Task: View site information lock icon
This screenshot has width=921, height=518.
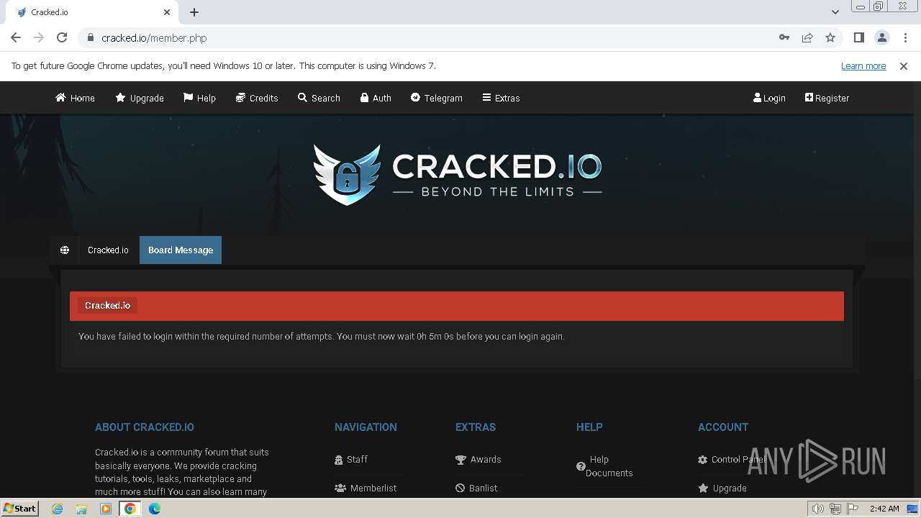Action: (91, 37)
